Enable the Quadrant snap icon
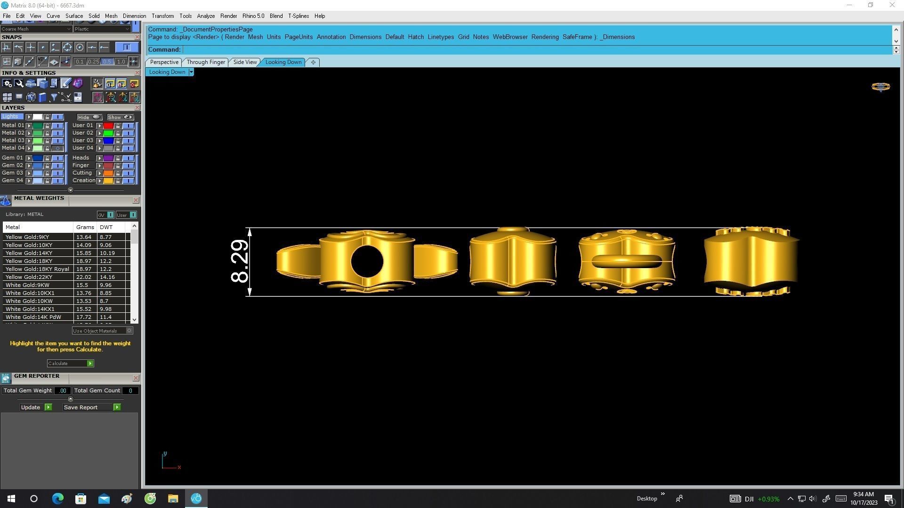 click(67, 48)
